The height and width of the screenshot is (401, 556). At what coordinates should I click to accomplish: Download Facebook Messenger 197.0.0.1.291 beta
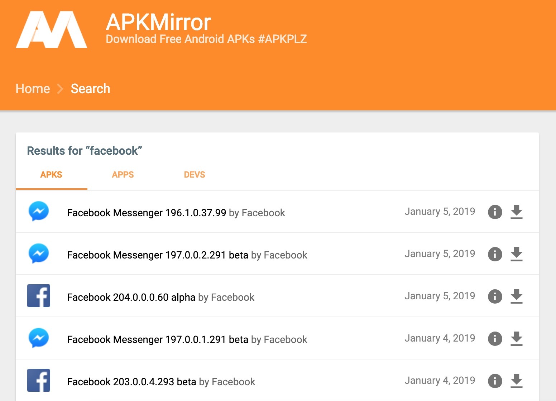tap(516, 339)
